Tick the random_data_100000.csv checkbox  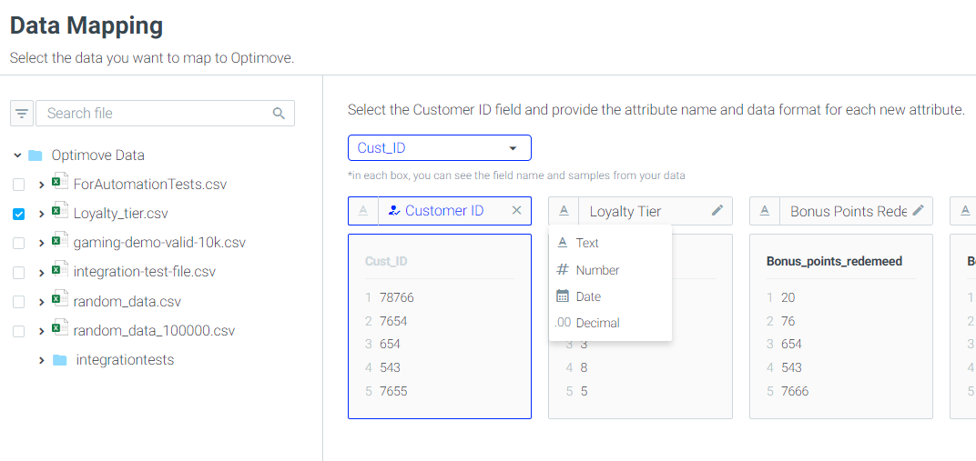19,331
